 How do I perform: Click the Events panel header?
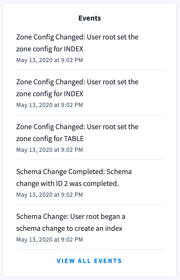tap(89, 18)
